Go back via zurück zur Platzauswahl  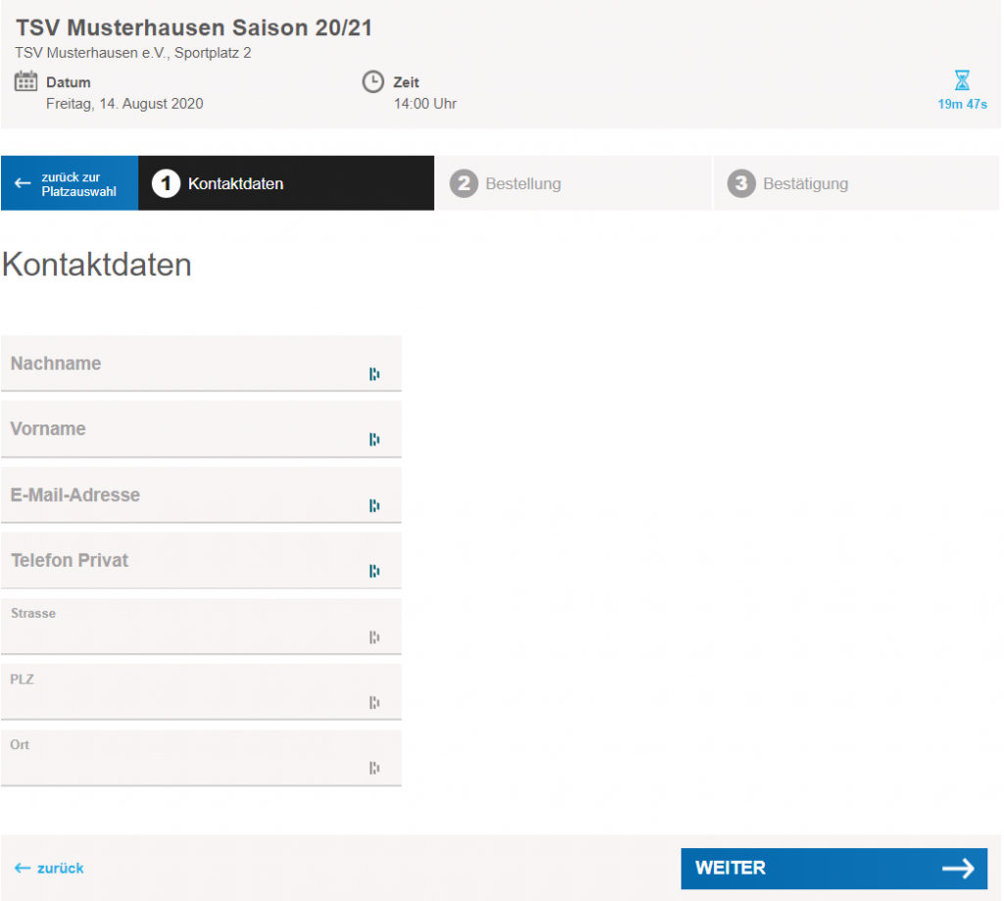[x=69, y=184]
